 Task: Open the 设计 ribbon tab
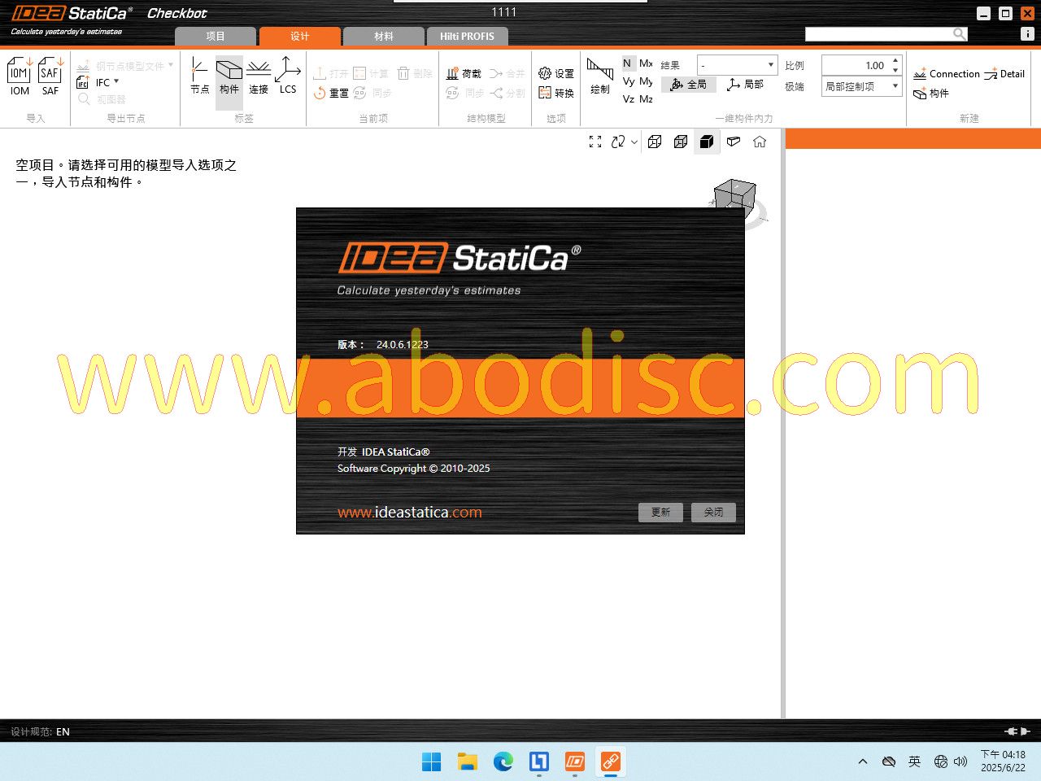point(300,37)
